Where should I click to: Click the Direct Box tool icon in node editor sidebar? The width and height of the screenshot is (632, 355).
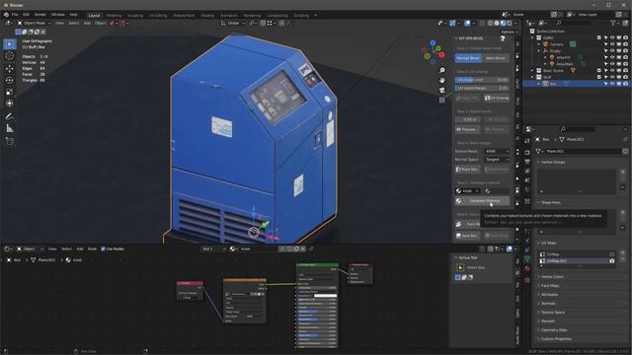(x=460, y=267)
